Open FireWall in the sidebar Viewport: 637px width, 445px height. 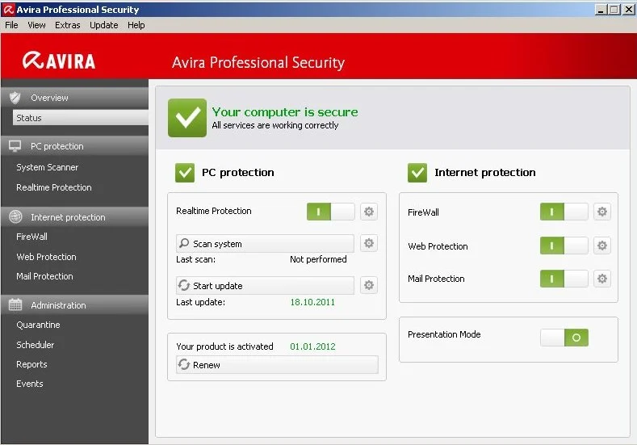click(x=31, y=237)
